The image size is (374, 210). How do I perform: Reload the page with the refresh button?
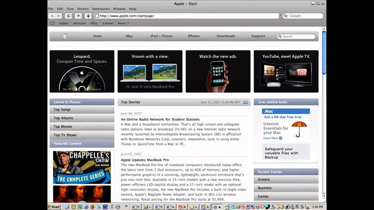tap(68, 16)
